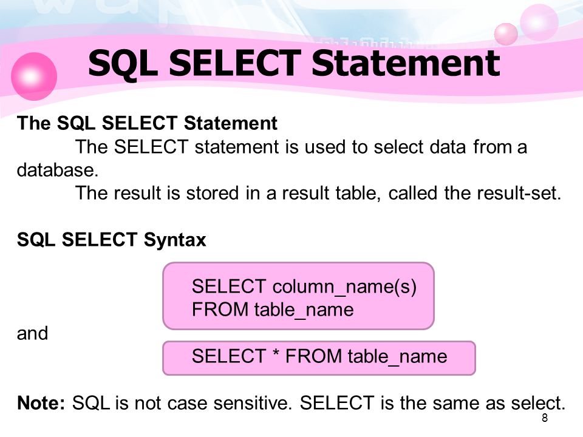Screen dimensions: 583x437
Task: Click the small pink sphere at top right
Action: 506,34
